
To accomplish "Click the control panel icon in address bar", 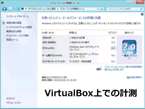I will pyautogui.click(x=23, y=9).
